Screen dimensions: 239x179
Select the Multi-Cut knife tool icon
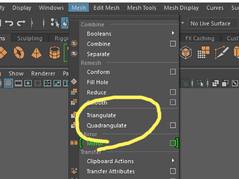tap(221, 53)
